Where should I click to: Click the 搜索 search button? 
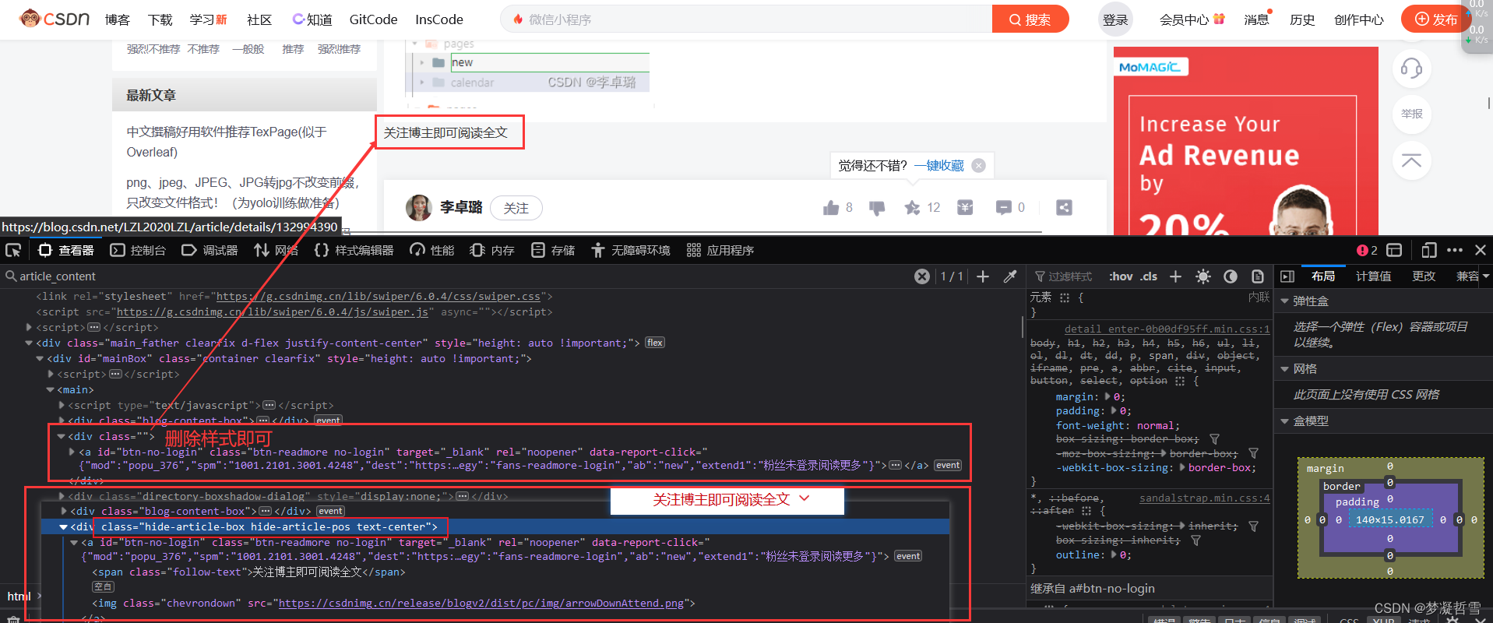click(1030, 19)
